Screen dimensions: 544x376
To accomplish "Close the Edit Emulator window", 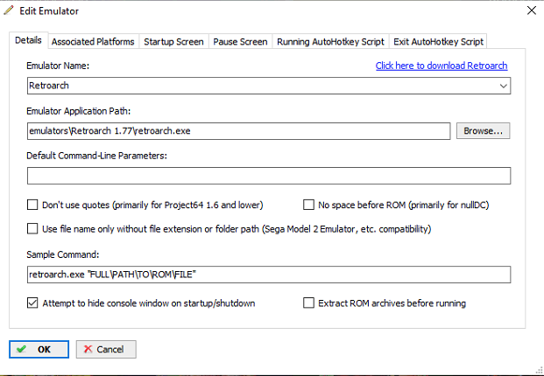I will pyautogui.click(x=532, y=10).
